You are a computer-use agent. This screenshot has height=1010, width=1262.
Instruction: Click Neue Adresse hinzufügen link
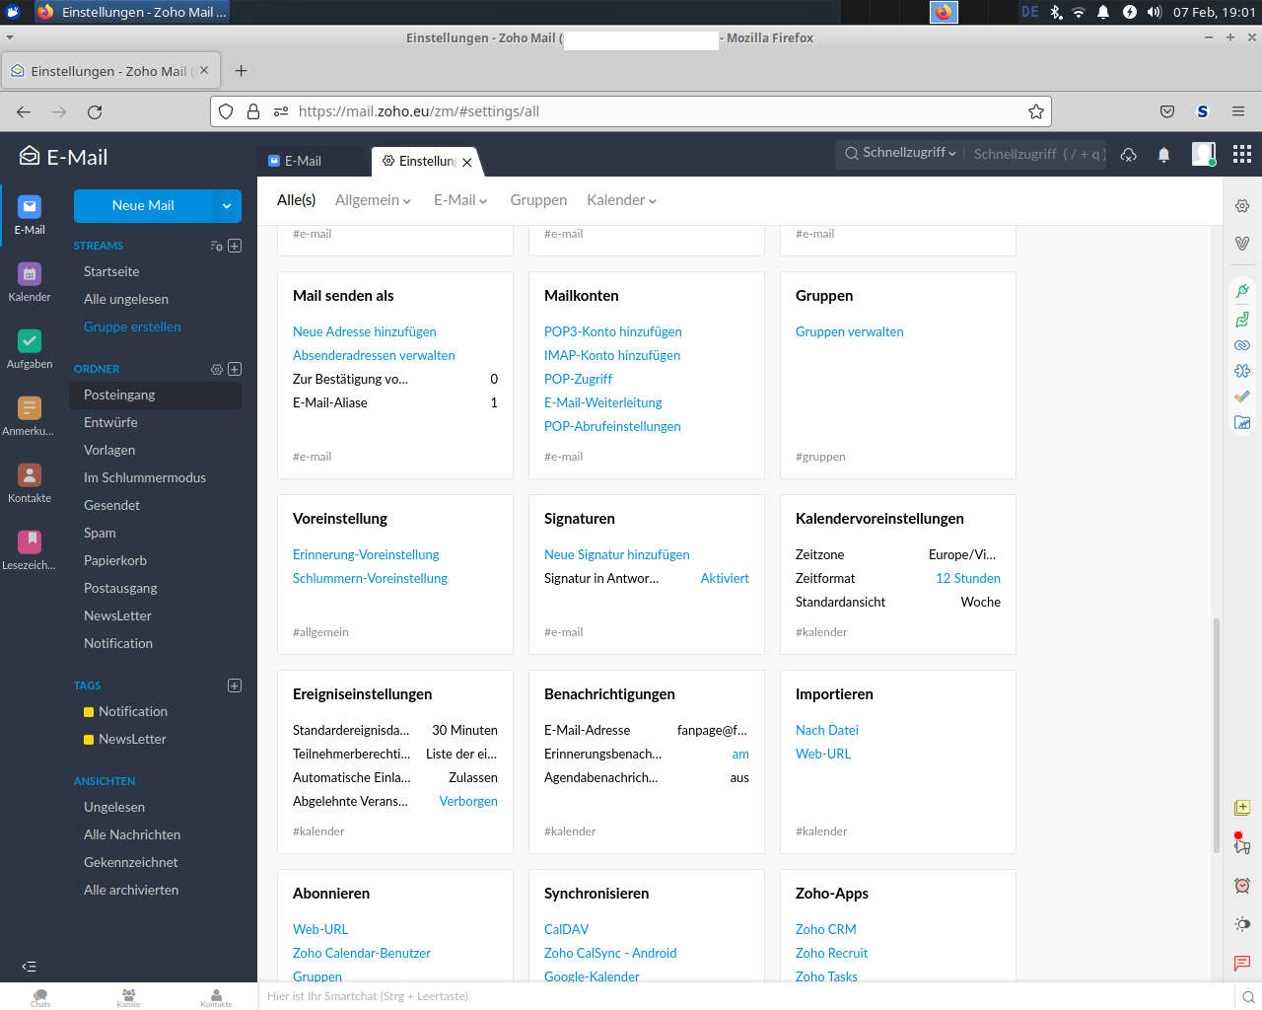click(364, 331)
